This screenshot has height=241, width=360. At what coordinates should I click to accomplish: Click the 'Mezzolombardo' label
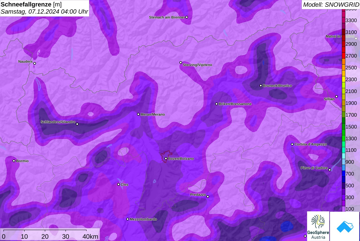(x=143, y=219)
